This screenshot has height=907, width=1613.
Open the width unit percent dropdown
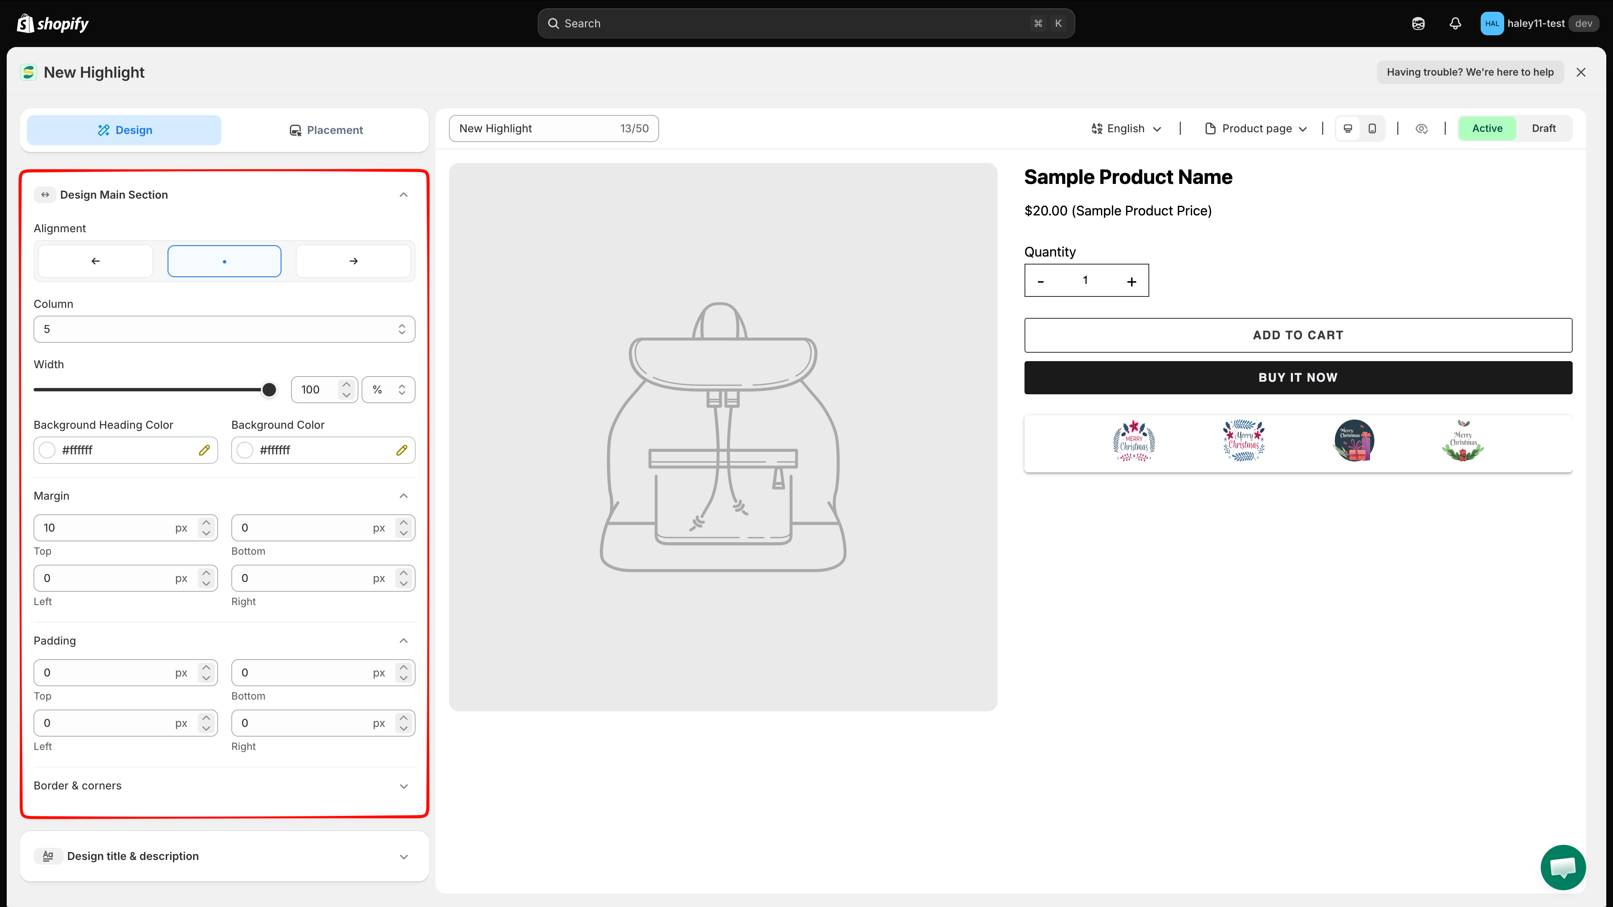pyautogui.click(x=388, y=389)
